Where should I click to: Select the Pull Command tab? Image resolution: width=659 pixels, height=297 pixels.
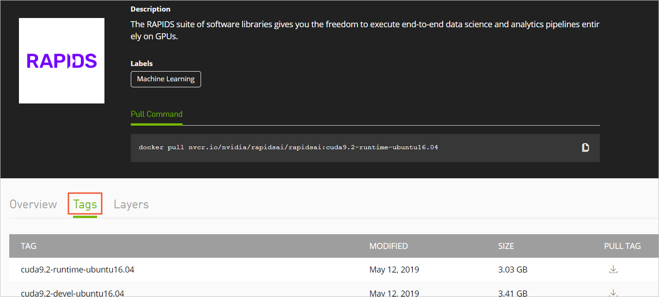157,114
